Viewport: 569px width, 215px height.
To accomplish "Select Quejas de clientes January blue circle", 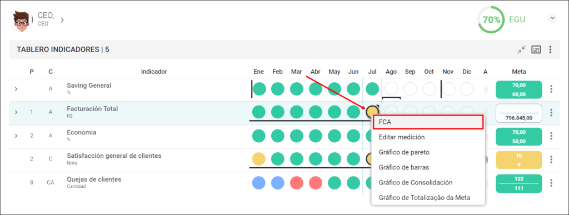I will (259, 182).
